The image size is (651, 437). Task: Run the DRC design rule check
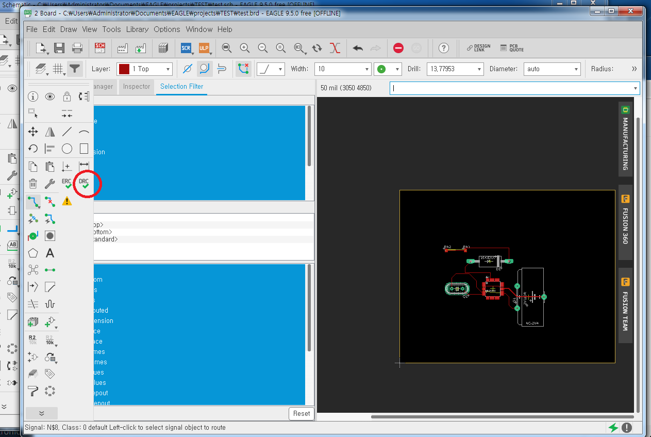84,183
